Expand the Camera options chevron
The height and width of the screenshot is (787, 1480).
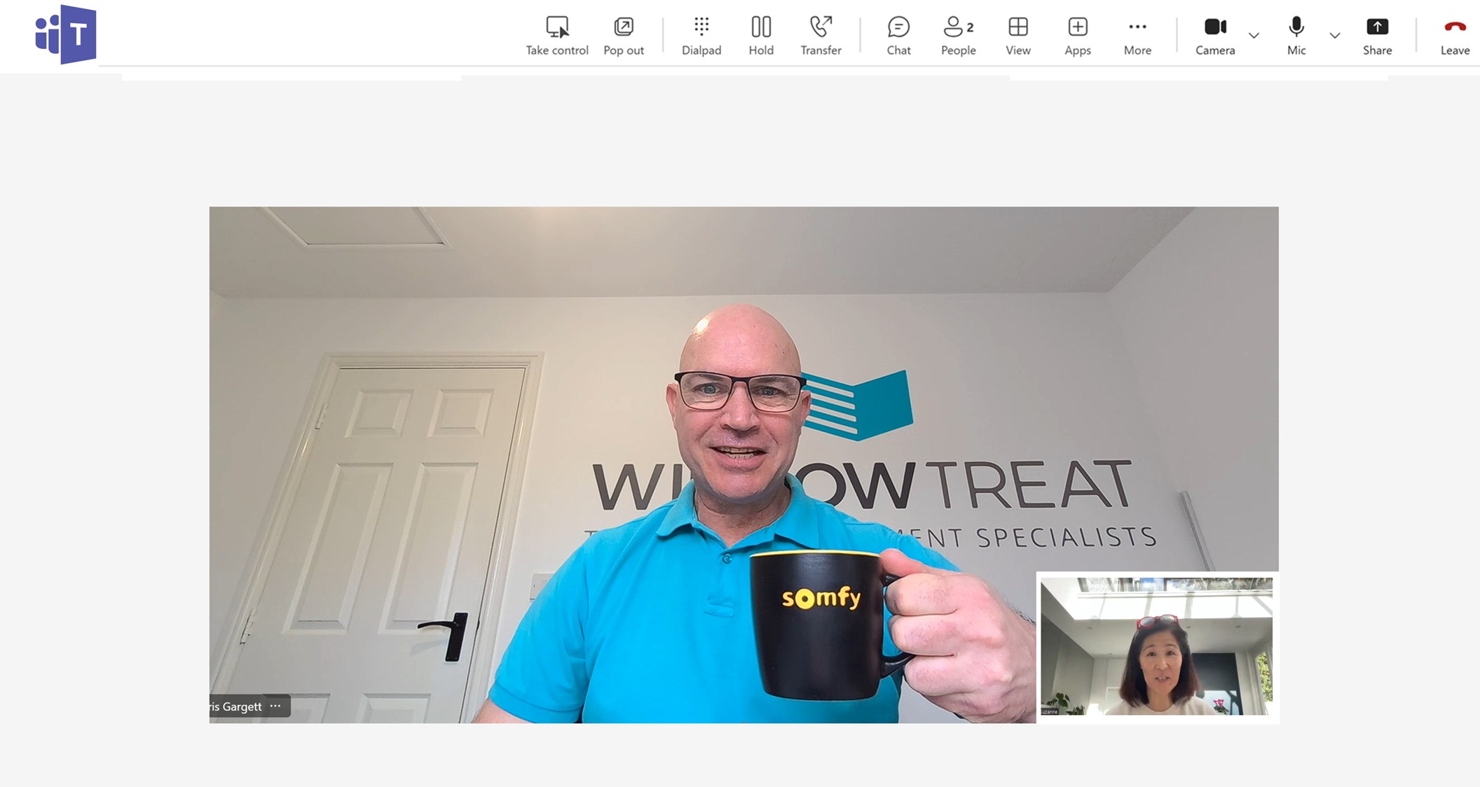1254,35
